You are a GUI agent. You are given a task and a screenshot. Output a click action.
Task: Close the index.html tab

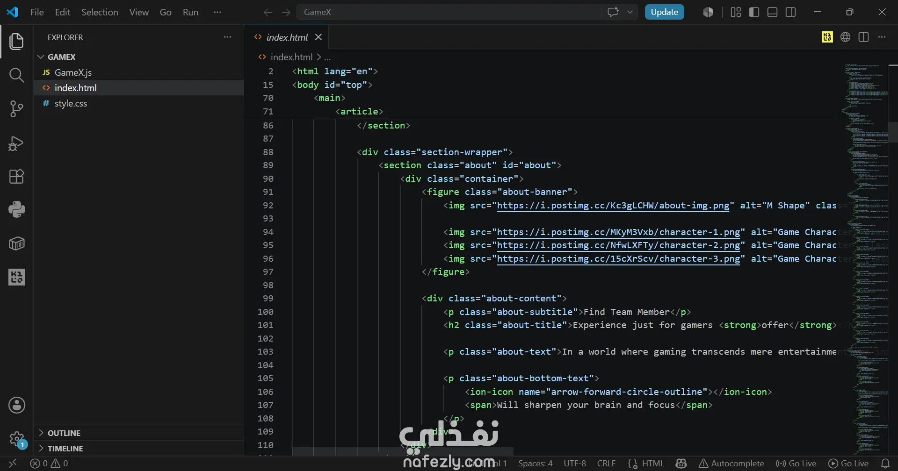[x=318, y=37]
